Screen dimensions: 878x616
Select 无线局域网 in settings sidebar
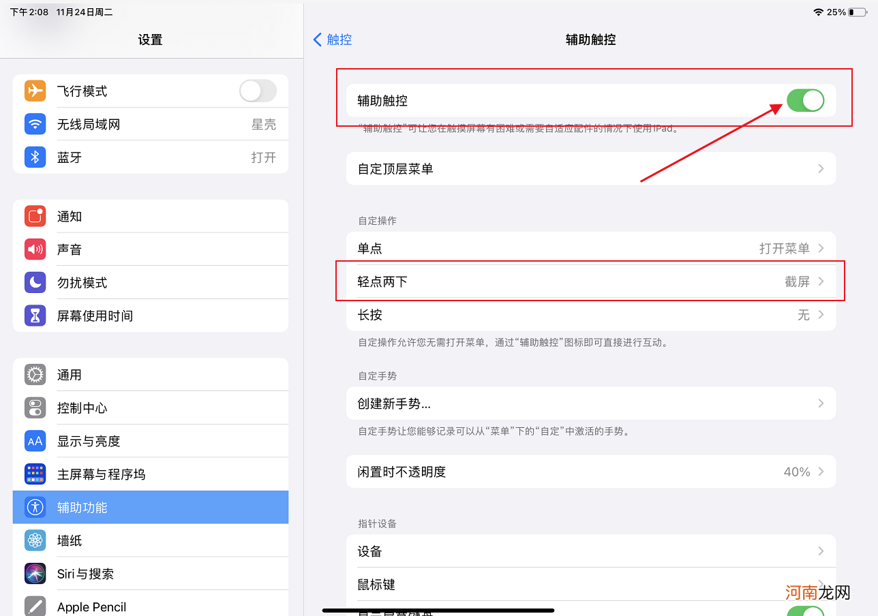point(151,124)
